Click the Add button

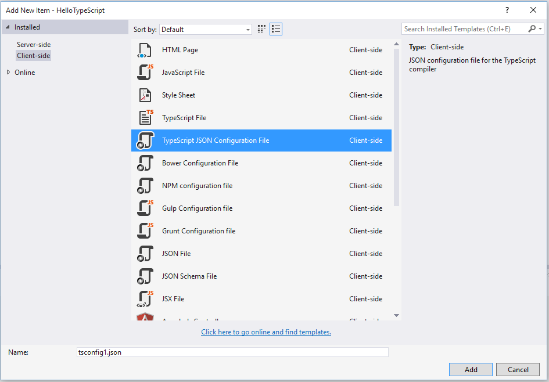[471, 369]
